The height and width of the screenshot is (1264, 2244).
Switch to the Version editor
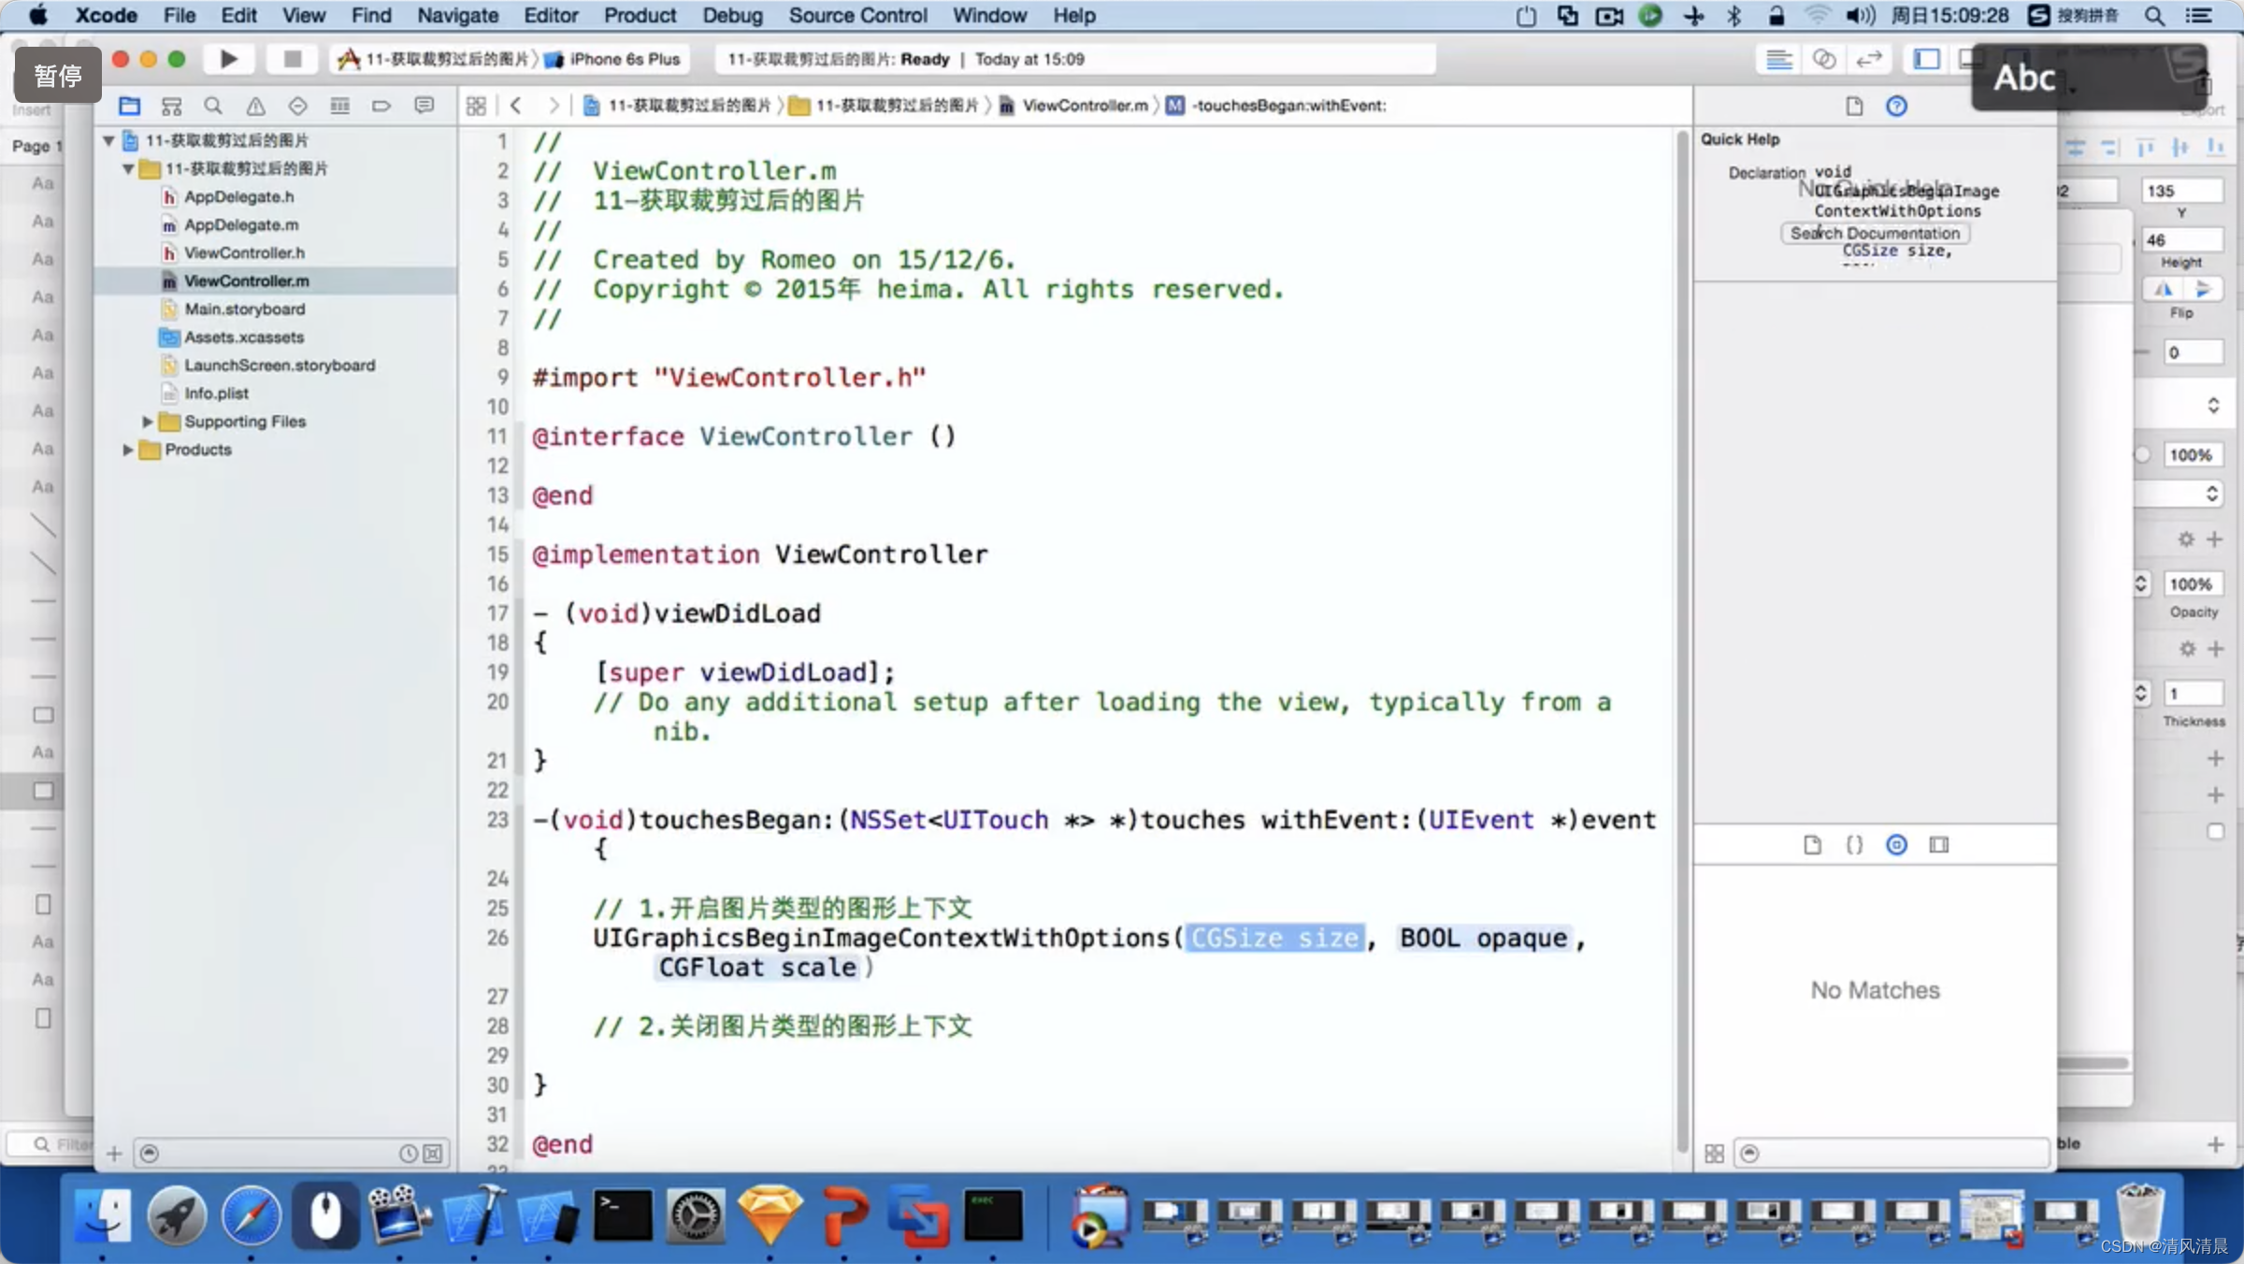(x=1868, y=59)
